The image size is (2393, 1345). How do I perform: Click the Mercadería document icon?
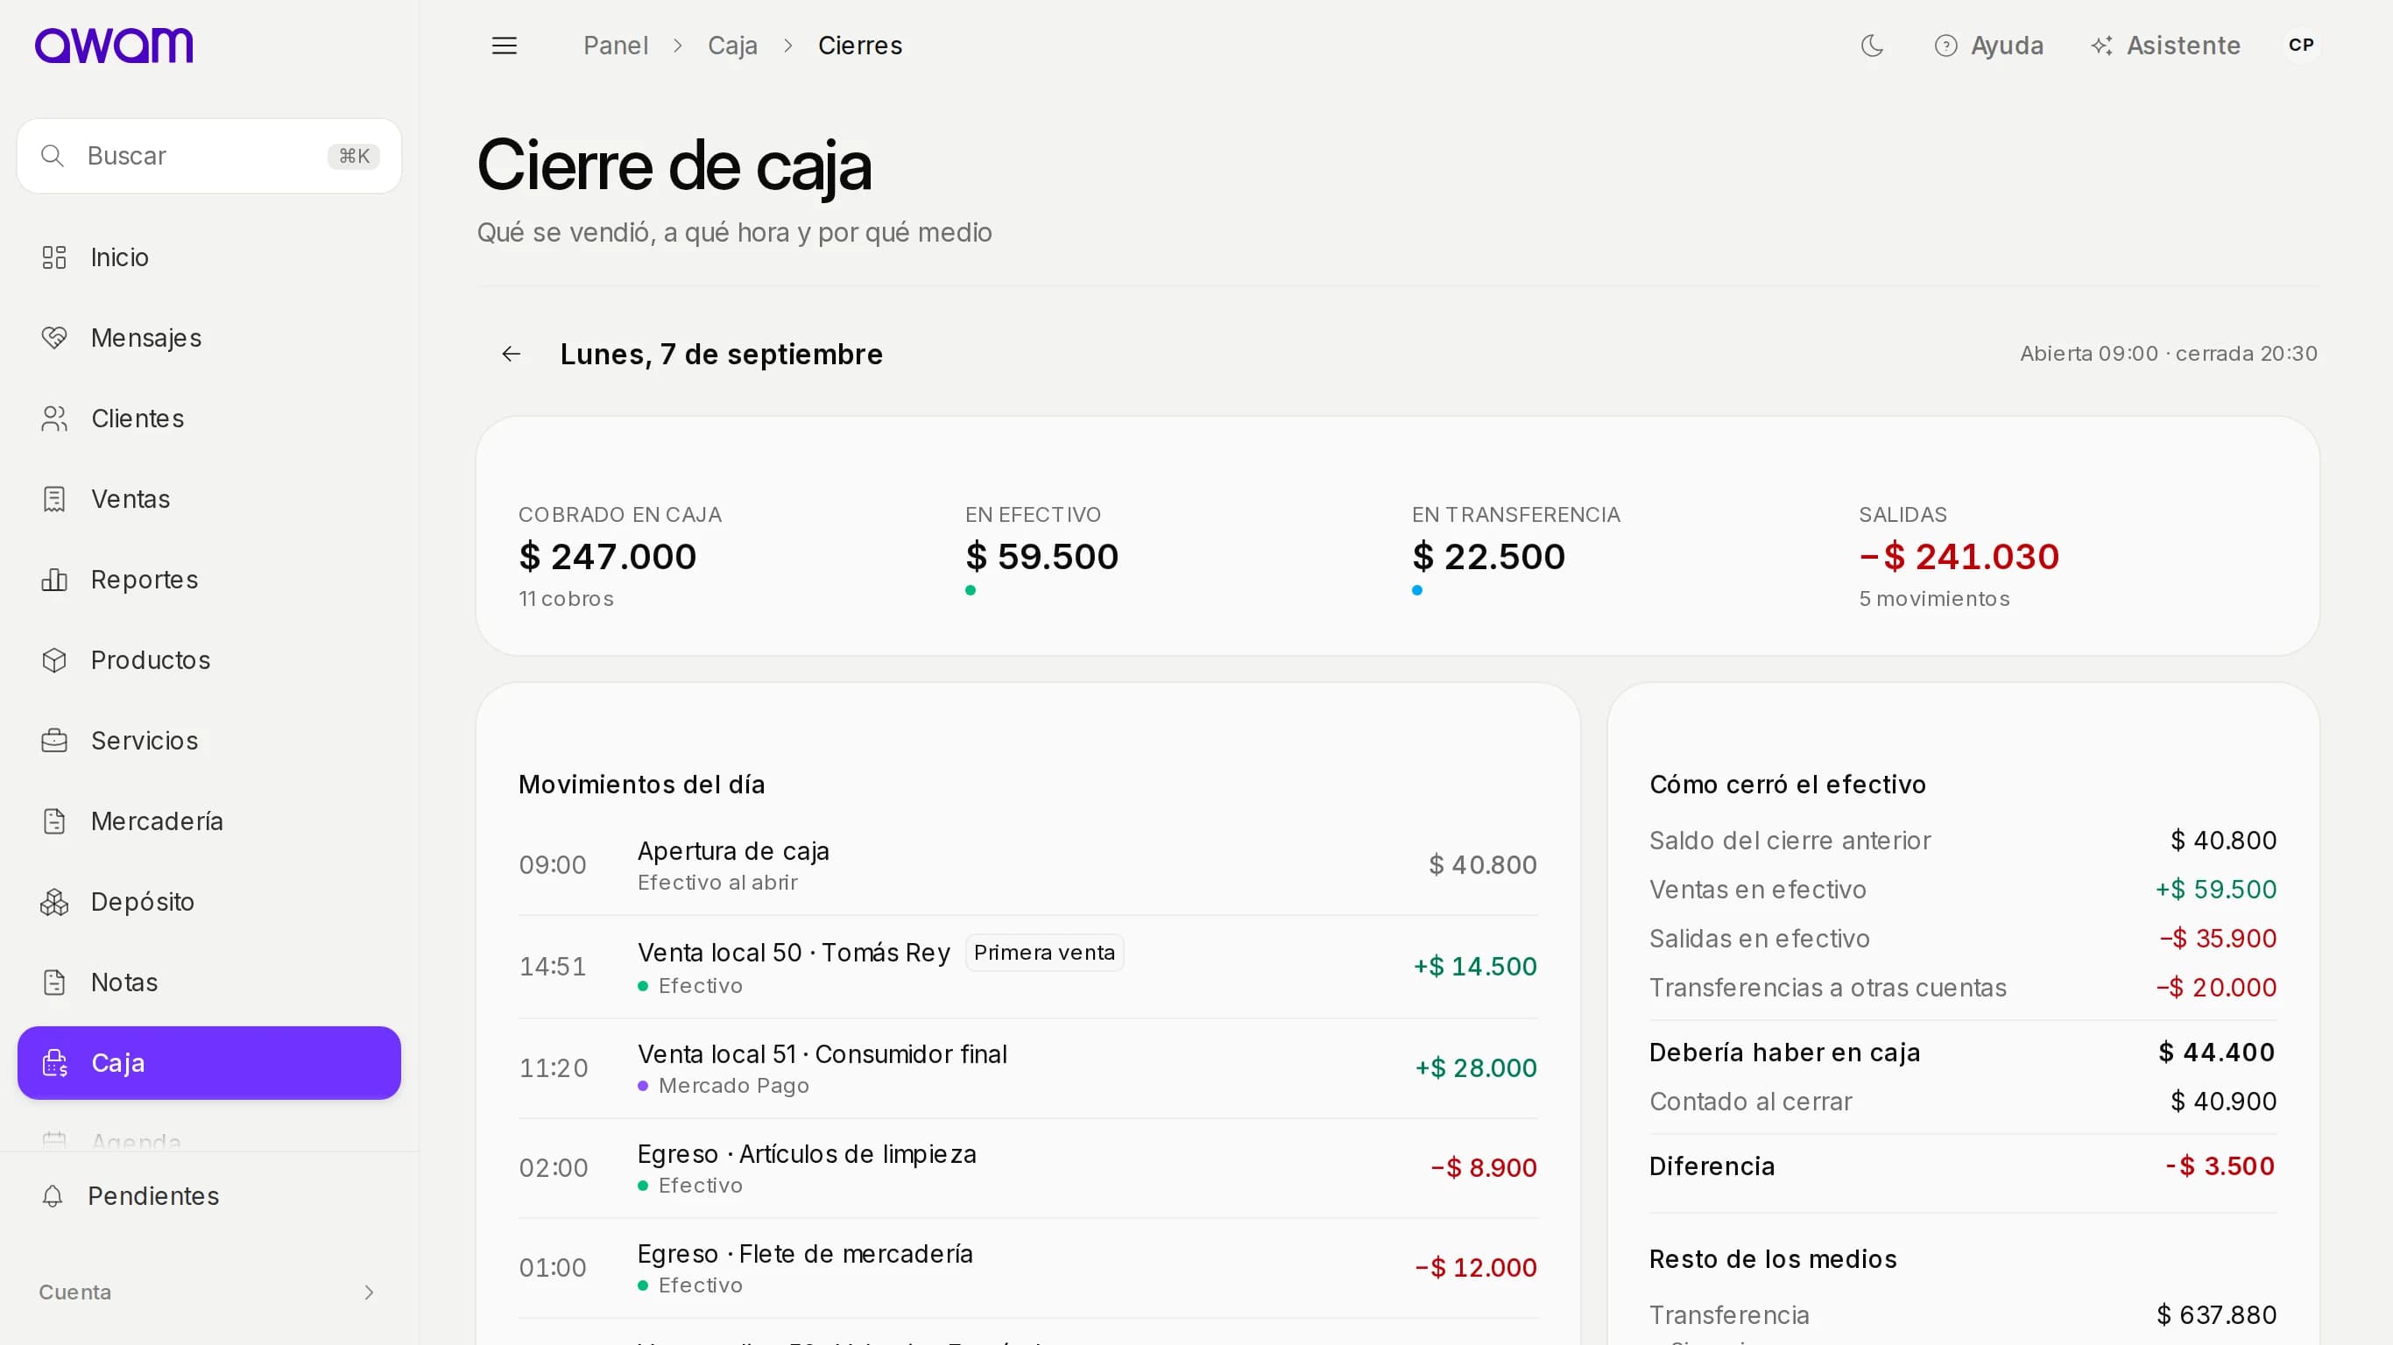tap(55, 821)
